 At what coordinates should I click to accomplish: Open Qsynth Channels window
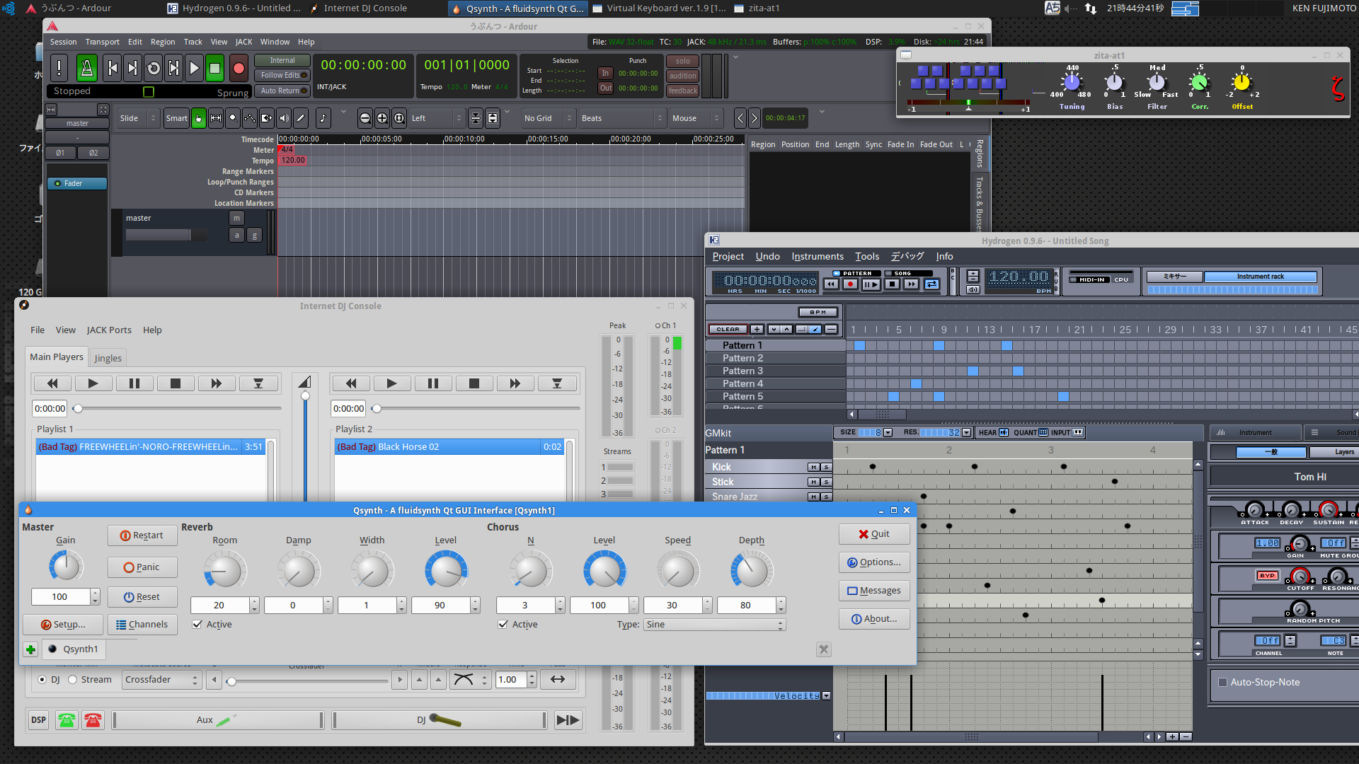click(142, 625)
